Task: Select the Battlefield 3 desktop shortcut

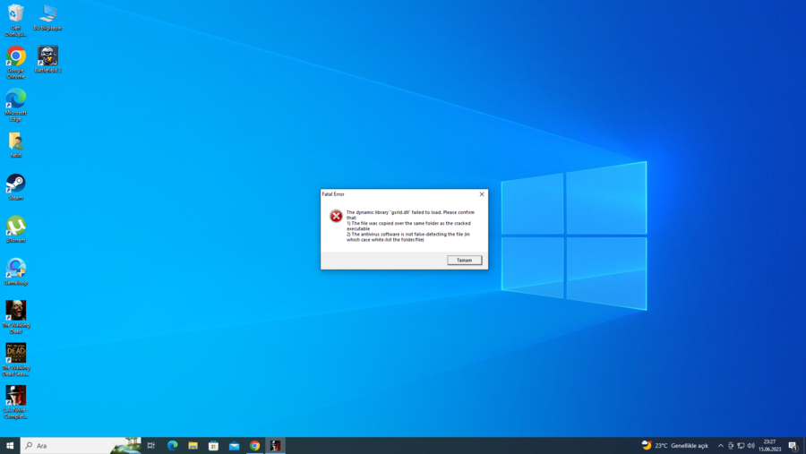Action: [47, 59]
